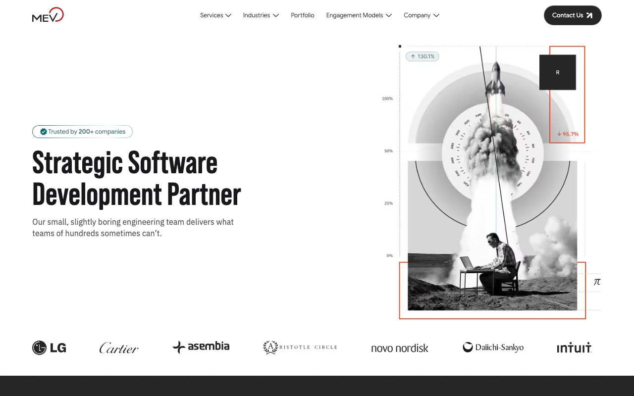Click the Strategic Software Development Partner heading
Screen dimensions: 634x396
[137, 178]
